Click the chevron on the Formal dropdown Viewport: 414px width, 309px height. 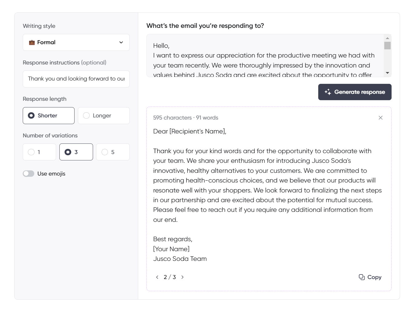(x=121, y=42)
